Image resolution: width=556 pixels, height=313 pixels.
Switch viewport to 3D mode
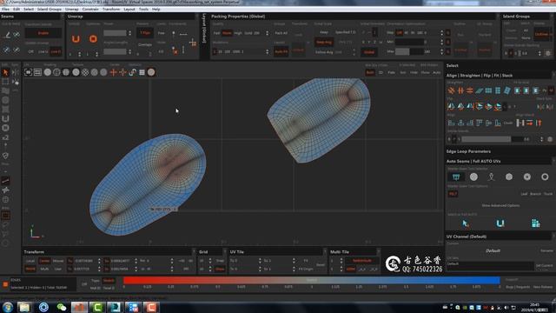pyautogui.click(x=381, y=72)
